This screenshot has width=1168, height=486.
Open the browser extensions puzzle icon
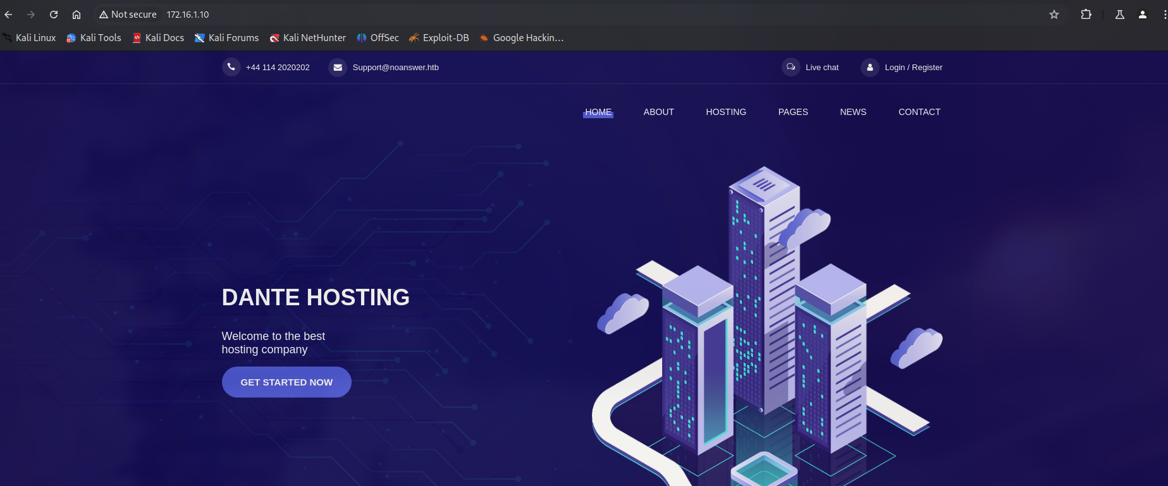tap(1086, 15)
